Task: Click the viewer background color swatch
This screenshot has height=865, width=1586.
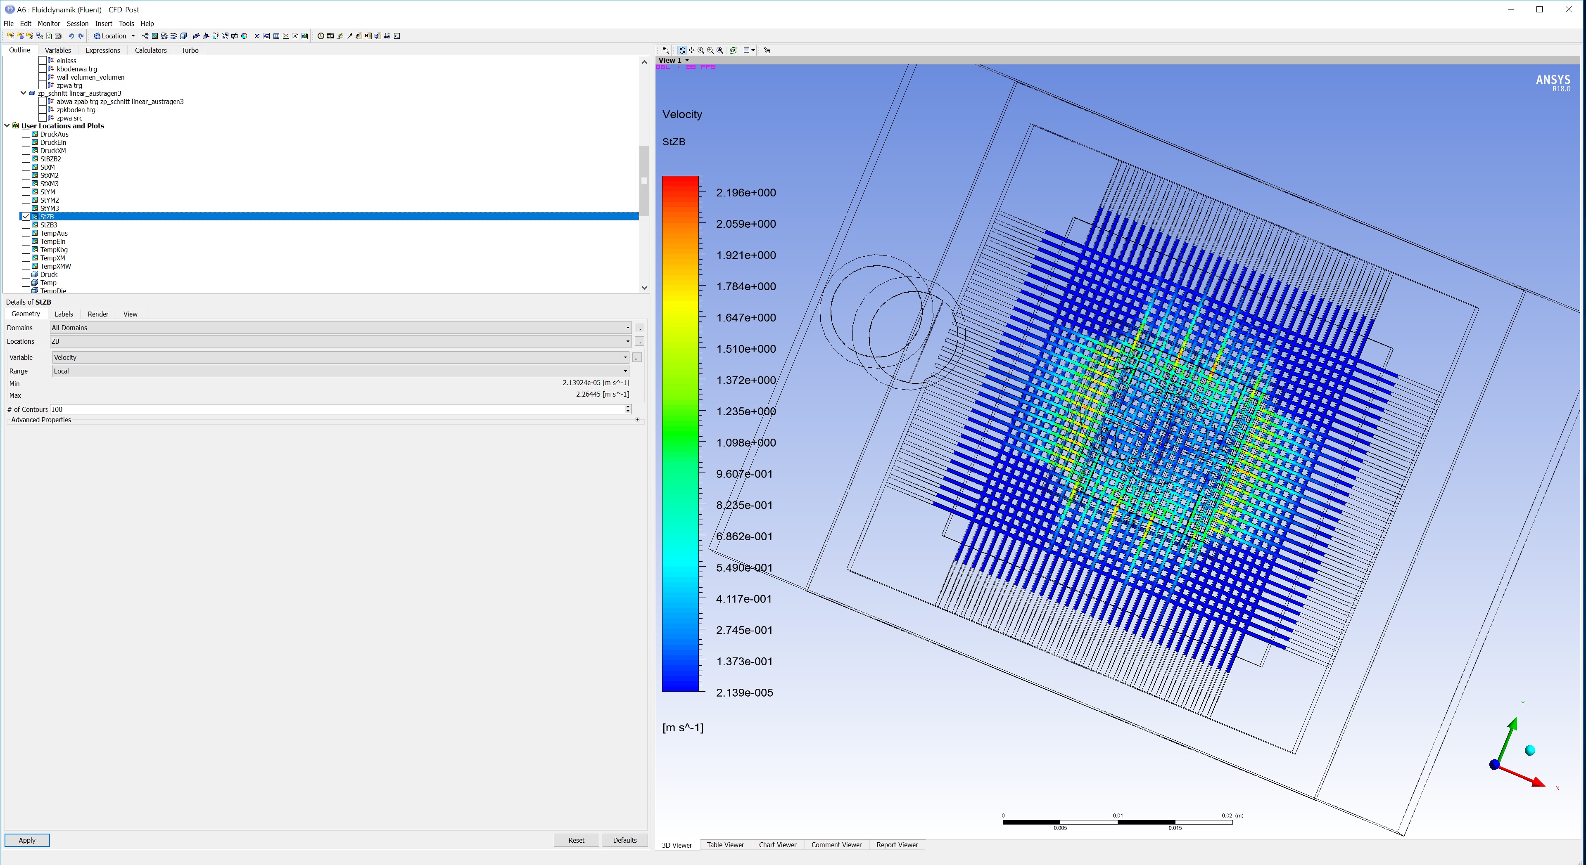Action: pyautogui.click(x=746, y=50)
